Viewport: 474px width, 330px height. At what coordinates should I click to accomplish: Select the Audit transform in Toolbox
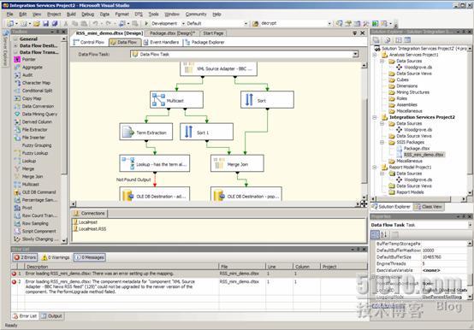click(x=27, y=75)
